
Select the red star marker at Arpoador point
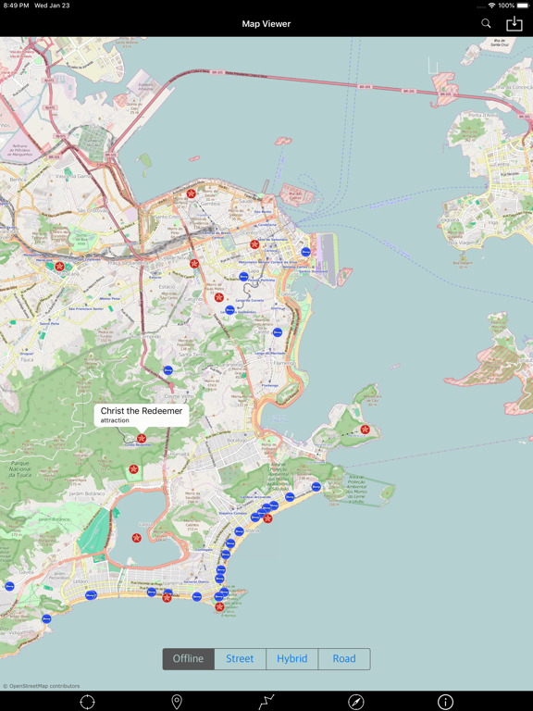tap(220, 606)
